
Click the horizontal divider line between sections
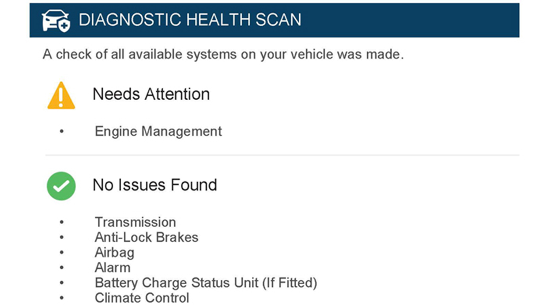pyautogui.click(x=282, y=155)
